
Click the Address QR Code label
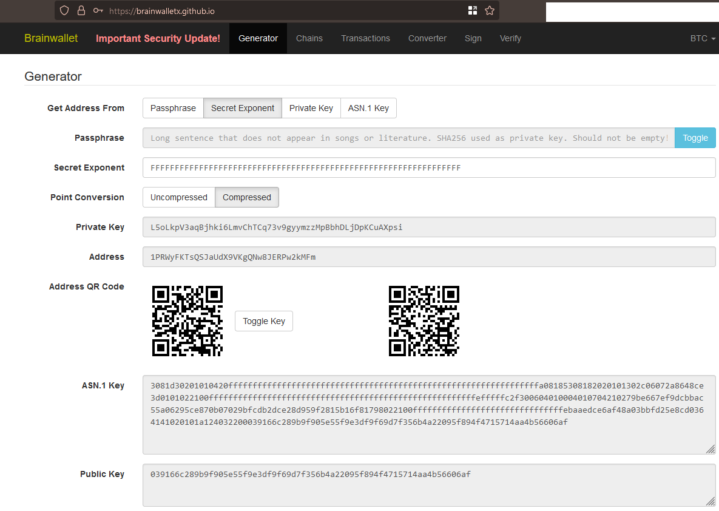point(87,286)
